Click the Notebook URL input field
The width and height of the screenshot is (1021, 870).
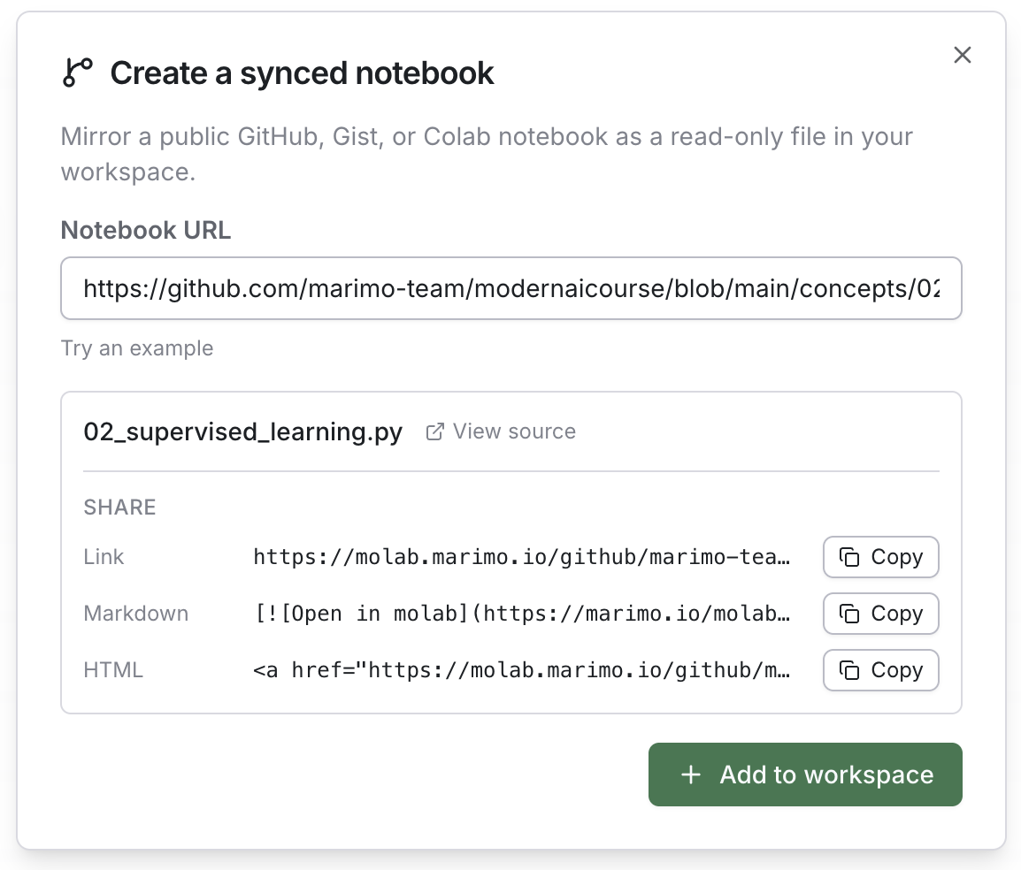(511, 288)
